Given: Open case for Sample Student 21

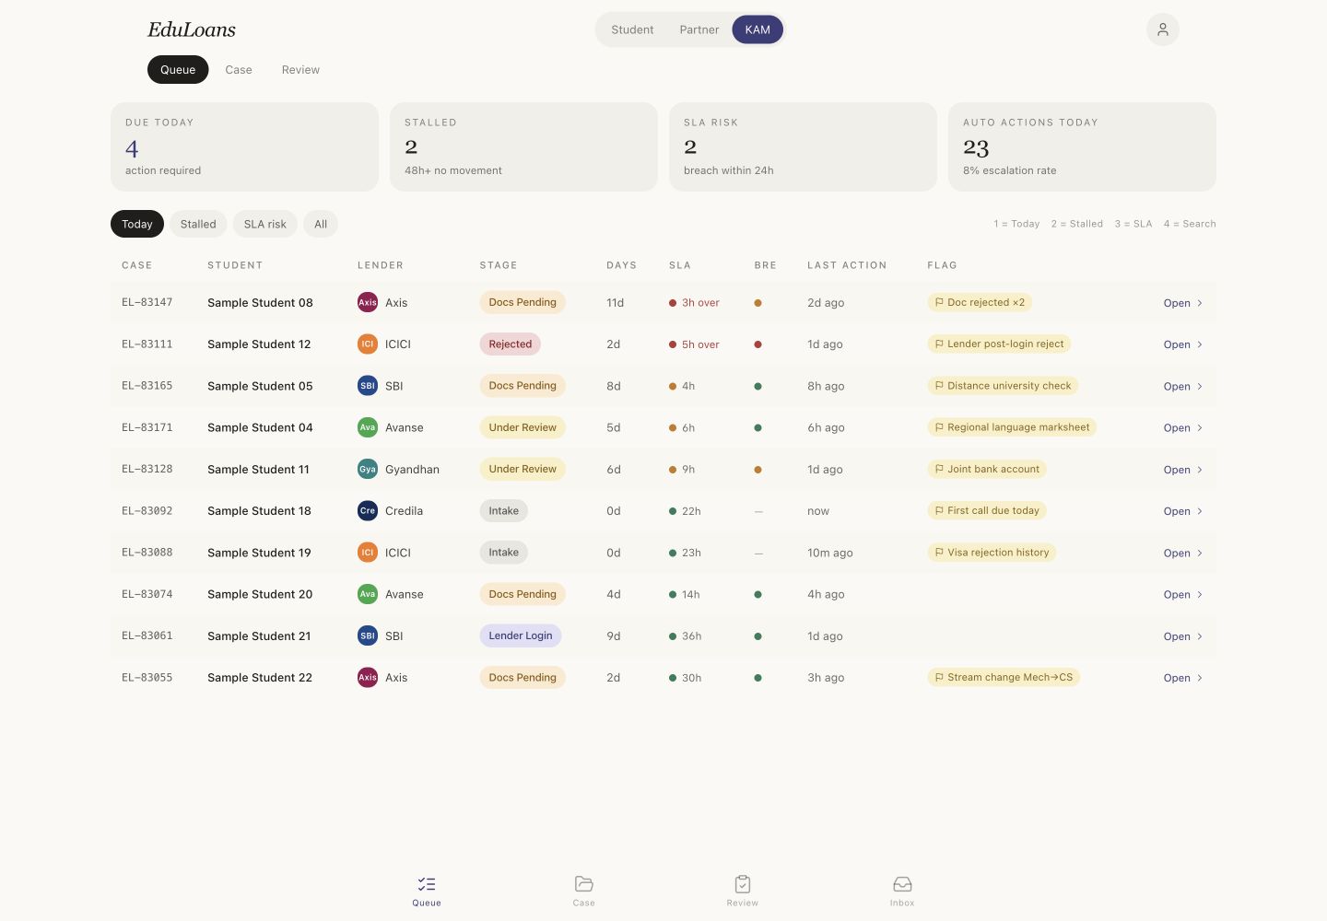Looking at the screenshot, I should click(1183, 636).
